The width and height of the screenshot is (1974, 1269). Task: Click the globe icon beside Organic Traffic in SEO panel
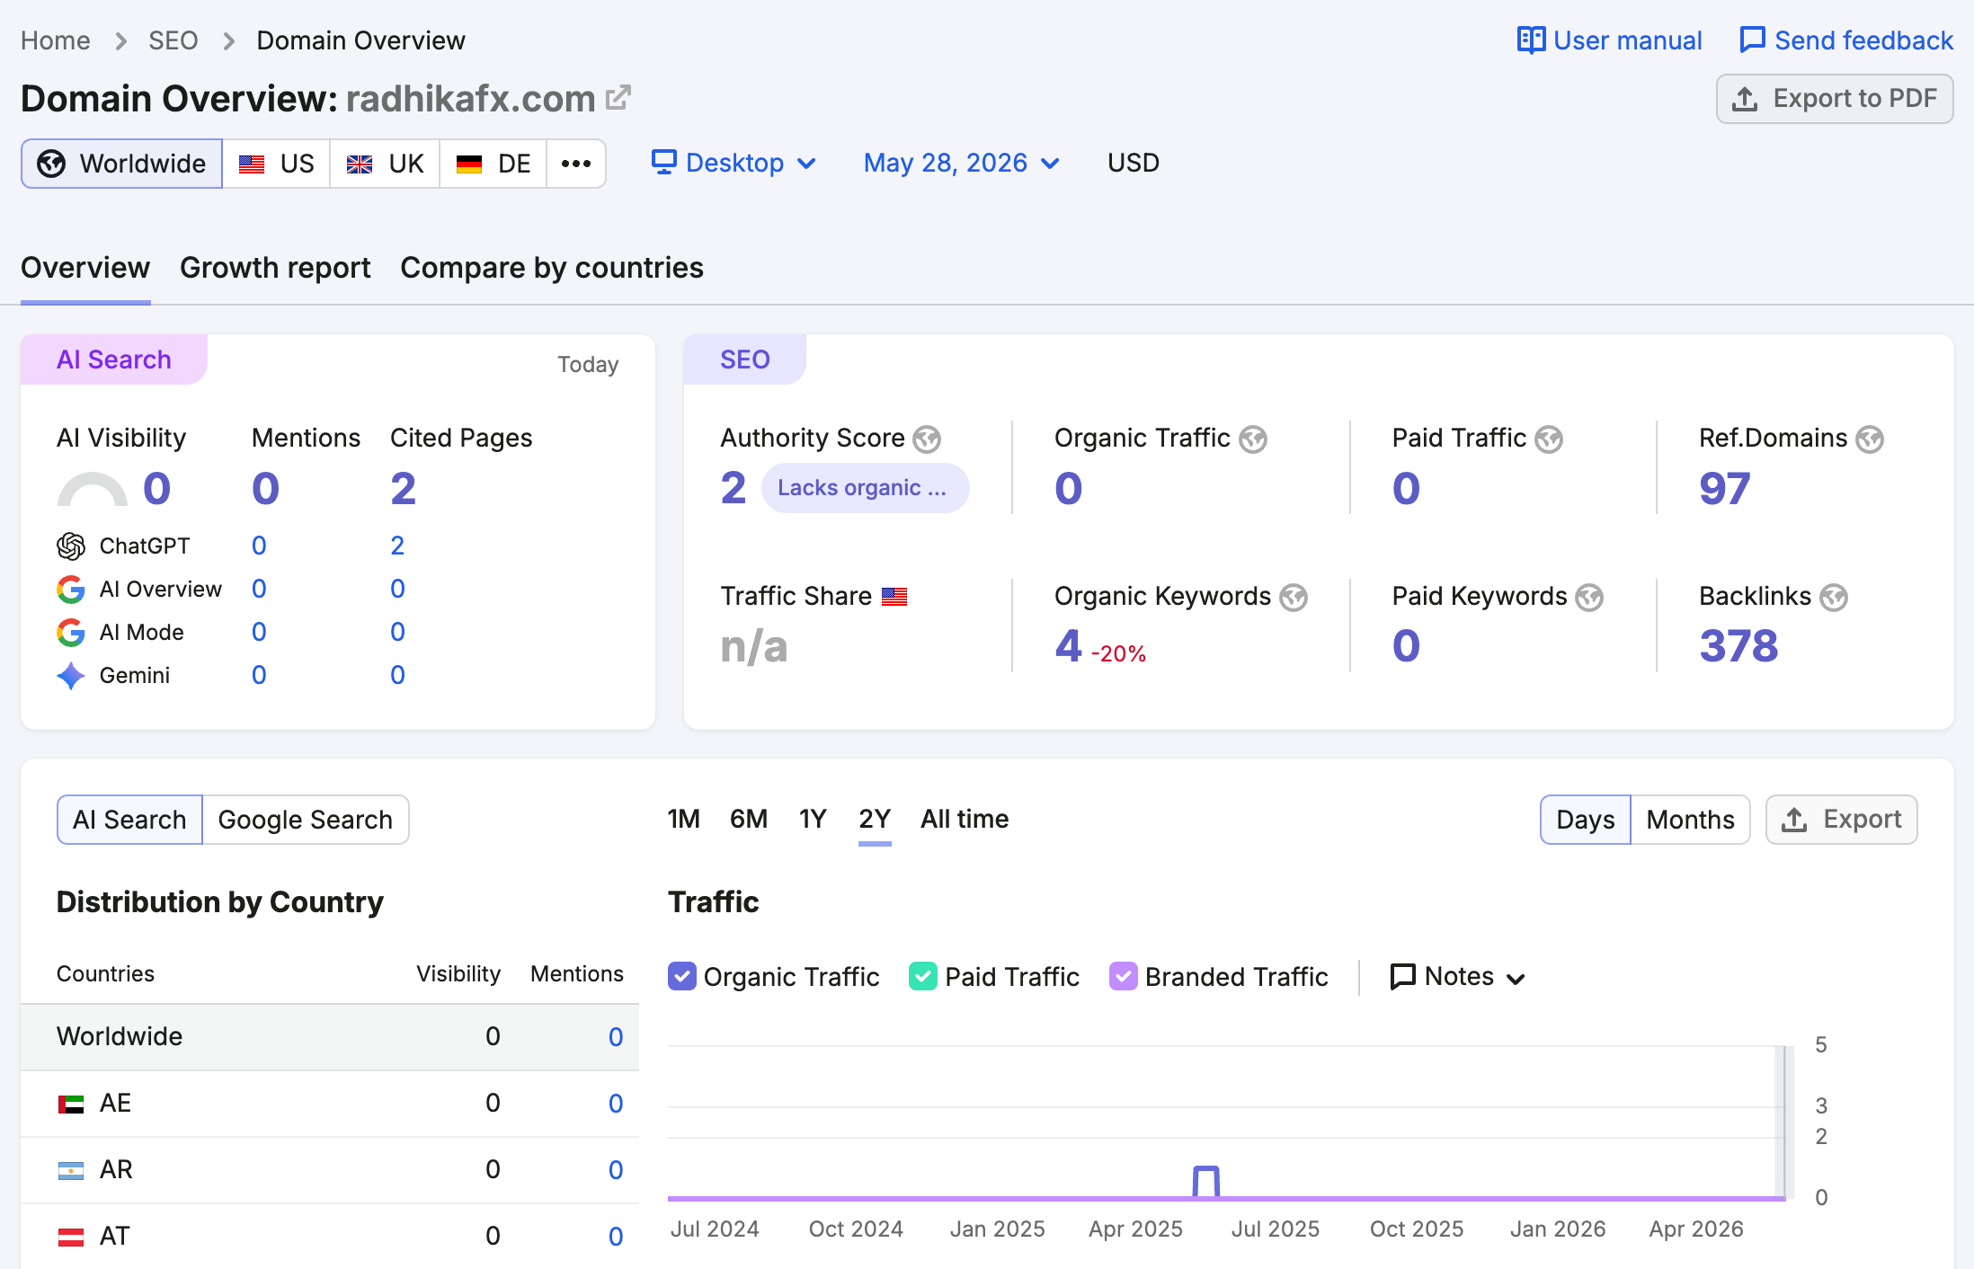coord(1253,439)
